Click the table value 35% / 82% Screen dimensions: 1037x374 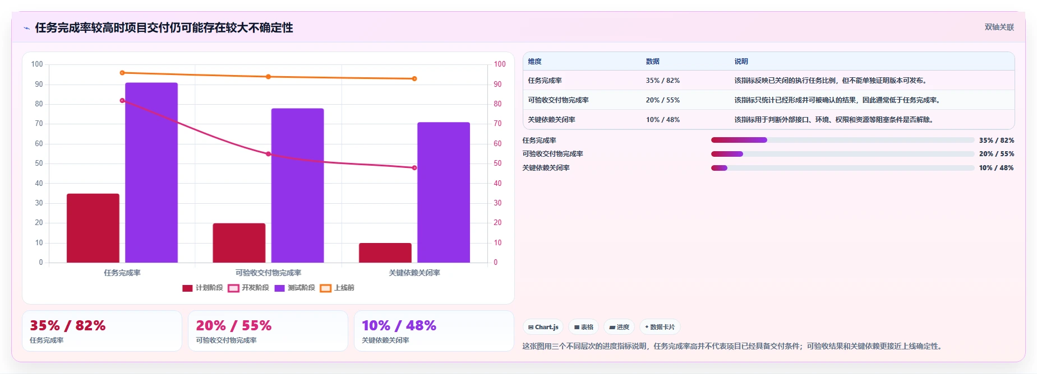(663, 81)
